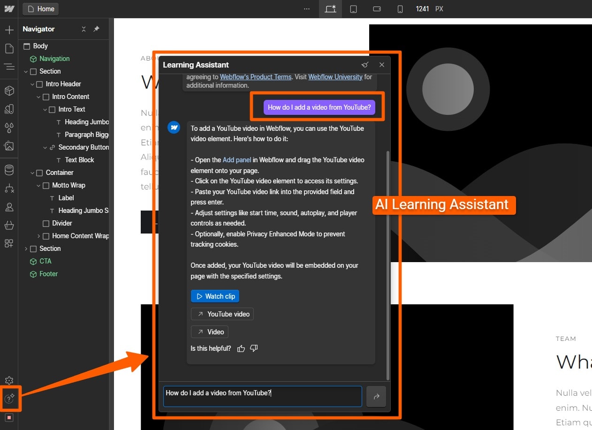Image resolution: width=592 pixels, height=430 pixels.
Task: Click the thumbs up feedback icon
Action: pyautogui.click(x=241, y=348)
